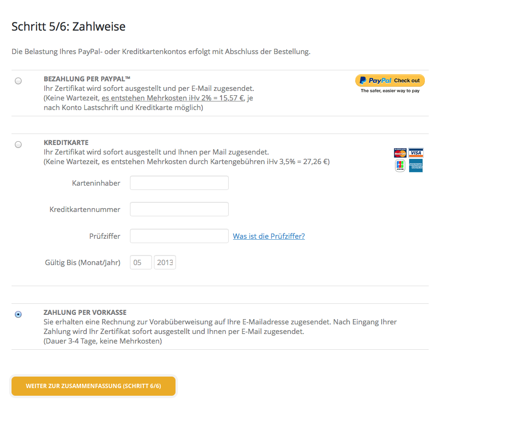
Task: Click the expiry month field showing 05
Action: click(141, 262)
